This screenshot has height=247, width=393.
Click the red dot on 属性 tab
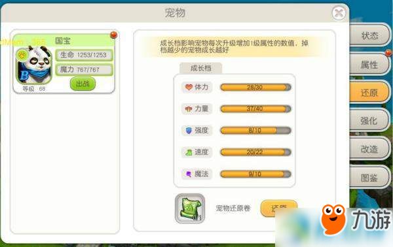tap(388, 53)
